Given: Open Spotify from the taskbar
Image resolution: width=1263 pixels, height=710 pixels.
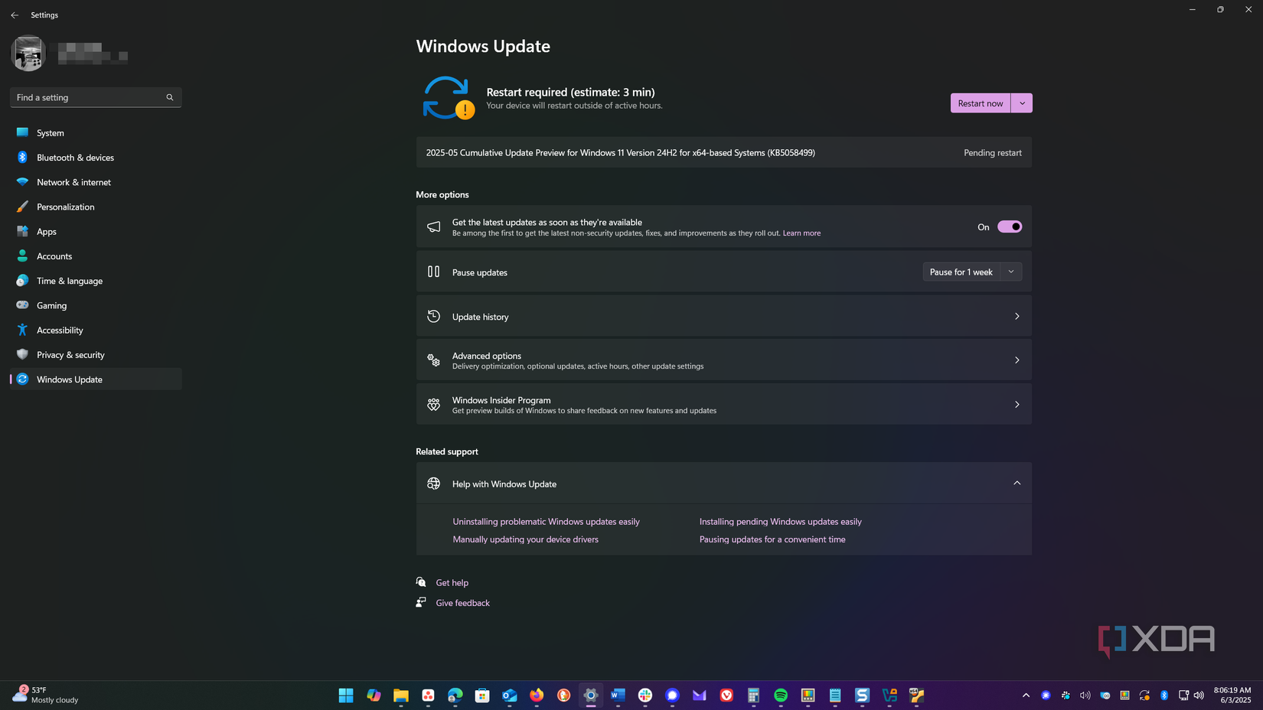Looking at the screenshot, I should pos(781,695).
